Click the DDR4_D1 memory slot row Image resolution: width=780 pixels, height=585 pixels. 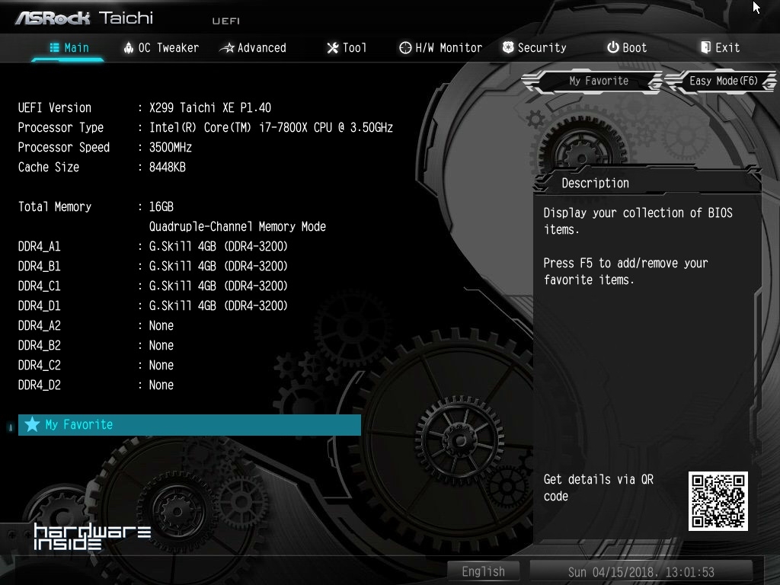coord(152,306)
